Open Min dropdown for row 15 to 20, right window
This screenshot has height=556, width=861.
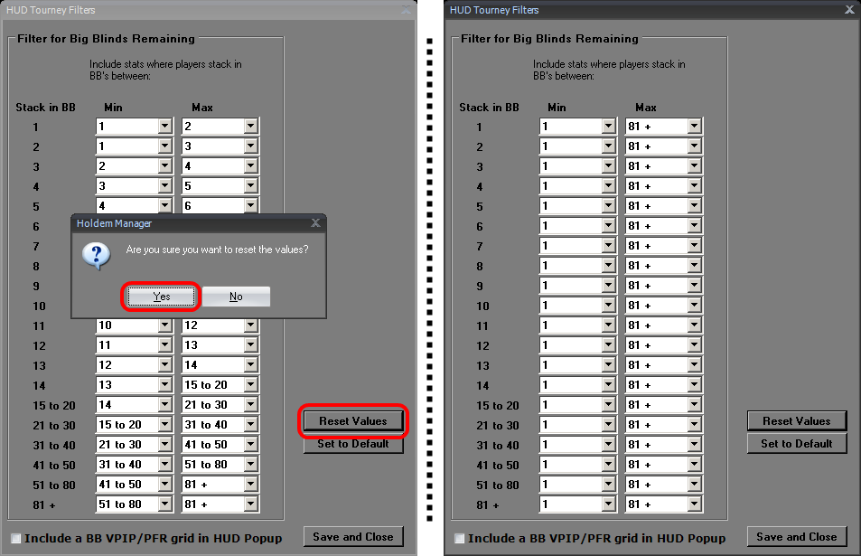608,405
